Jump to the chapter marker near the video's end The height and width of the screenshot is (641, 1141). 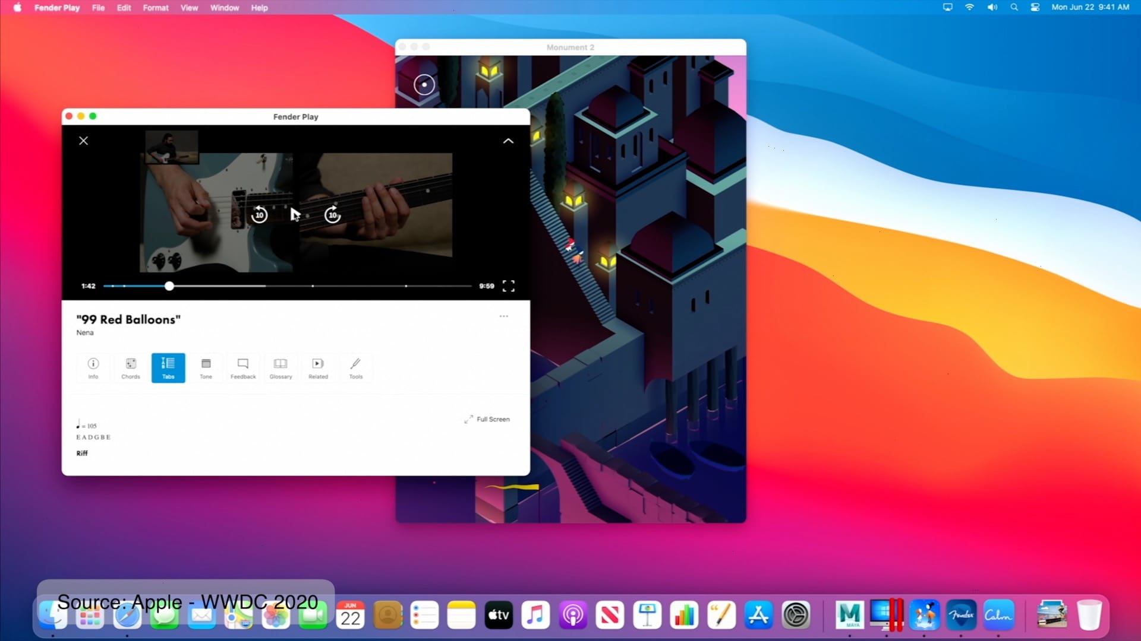pos(406,286)
